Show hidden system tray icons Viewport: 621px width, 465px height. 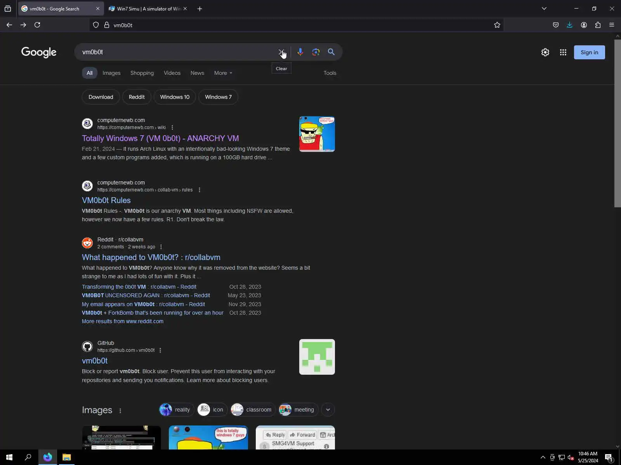[543, 457]
